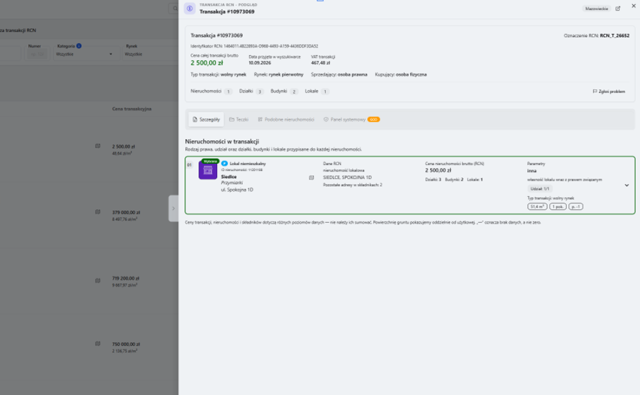Viewport: 640px width, 395px height.
Task: Click the VAT amount 467,48 zł
Action: (x=321, y=63)
